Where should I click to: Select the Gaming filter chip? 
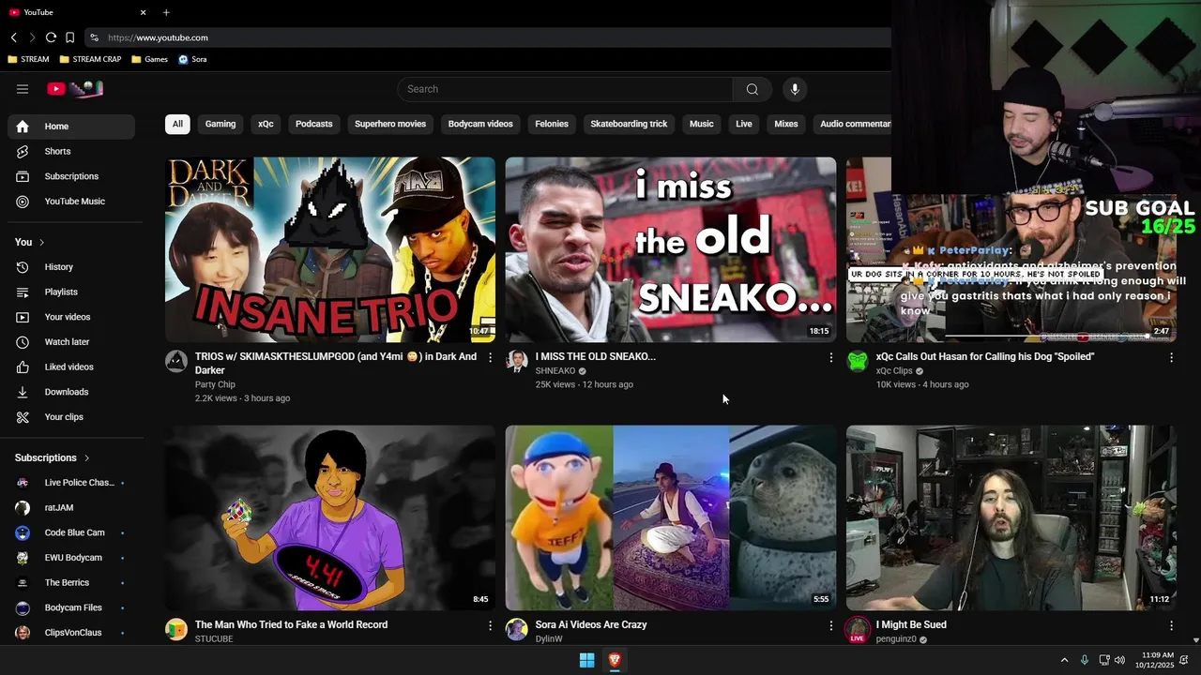pos(220,124)
